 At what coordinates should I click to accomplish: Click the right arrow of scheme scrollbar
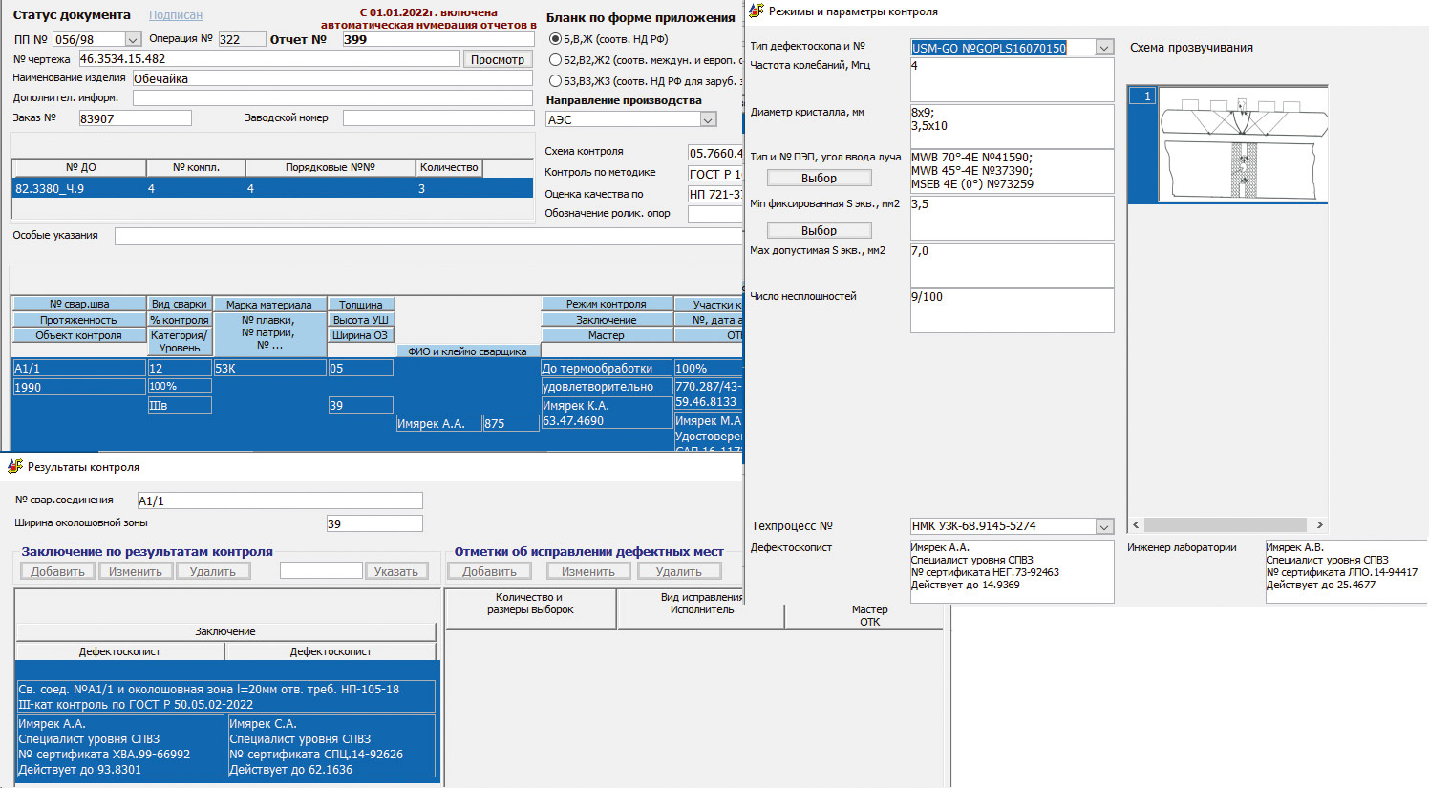click(1319, 524)
